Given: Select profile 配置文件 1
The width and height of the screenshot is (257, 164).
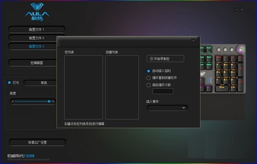Looking at the screenshot, I should click(36, 29).
